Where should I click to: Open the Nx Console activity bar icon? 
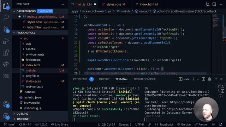pyautogui.click(x=6, y=76)
